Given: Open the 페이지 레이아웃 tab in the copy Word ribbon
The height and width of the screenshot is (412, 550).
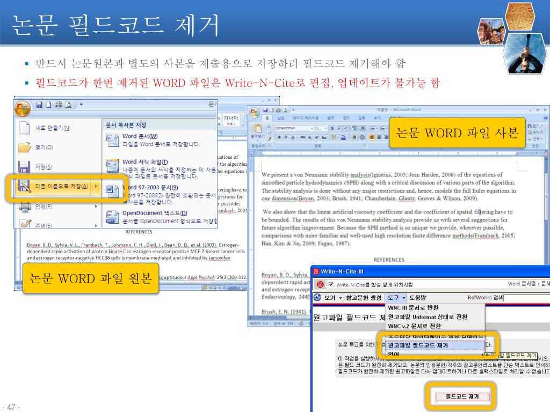Looking at the screenshot, I should pyautogui.click(x=306, y=118).
